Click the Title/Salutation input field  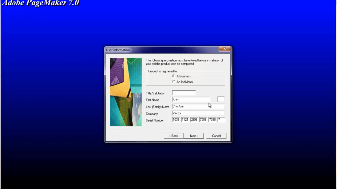(x=184, y=93)
